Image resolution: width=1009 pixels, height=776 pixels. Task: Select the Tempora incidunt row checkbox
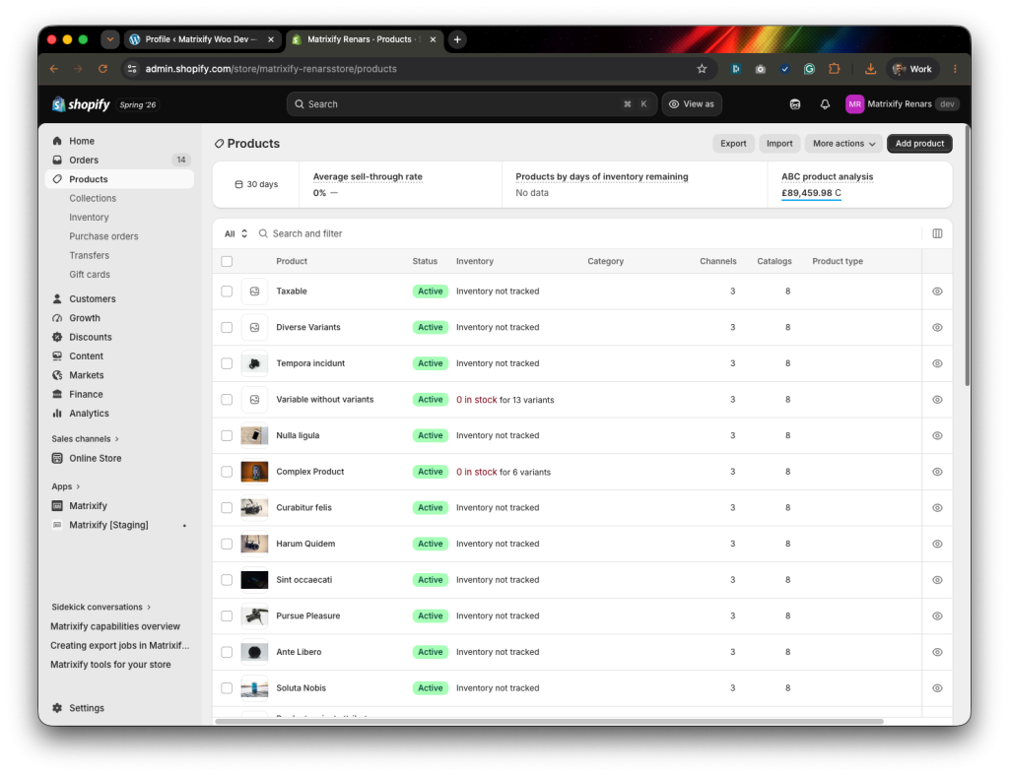[227, 363]
